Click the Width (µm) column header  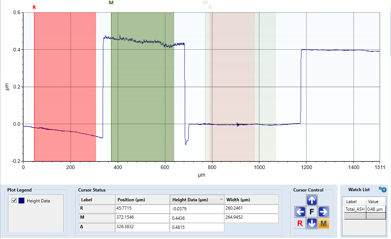(x=251, y=200)
